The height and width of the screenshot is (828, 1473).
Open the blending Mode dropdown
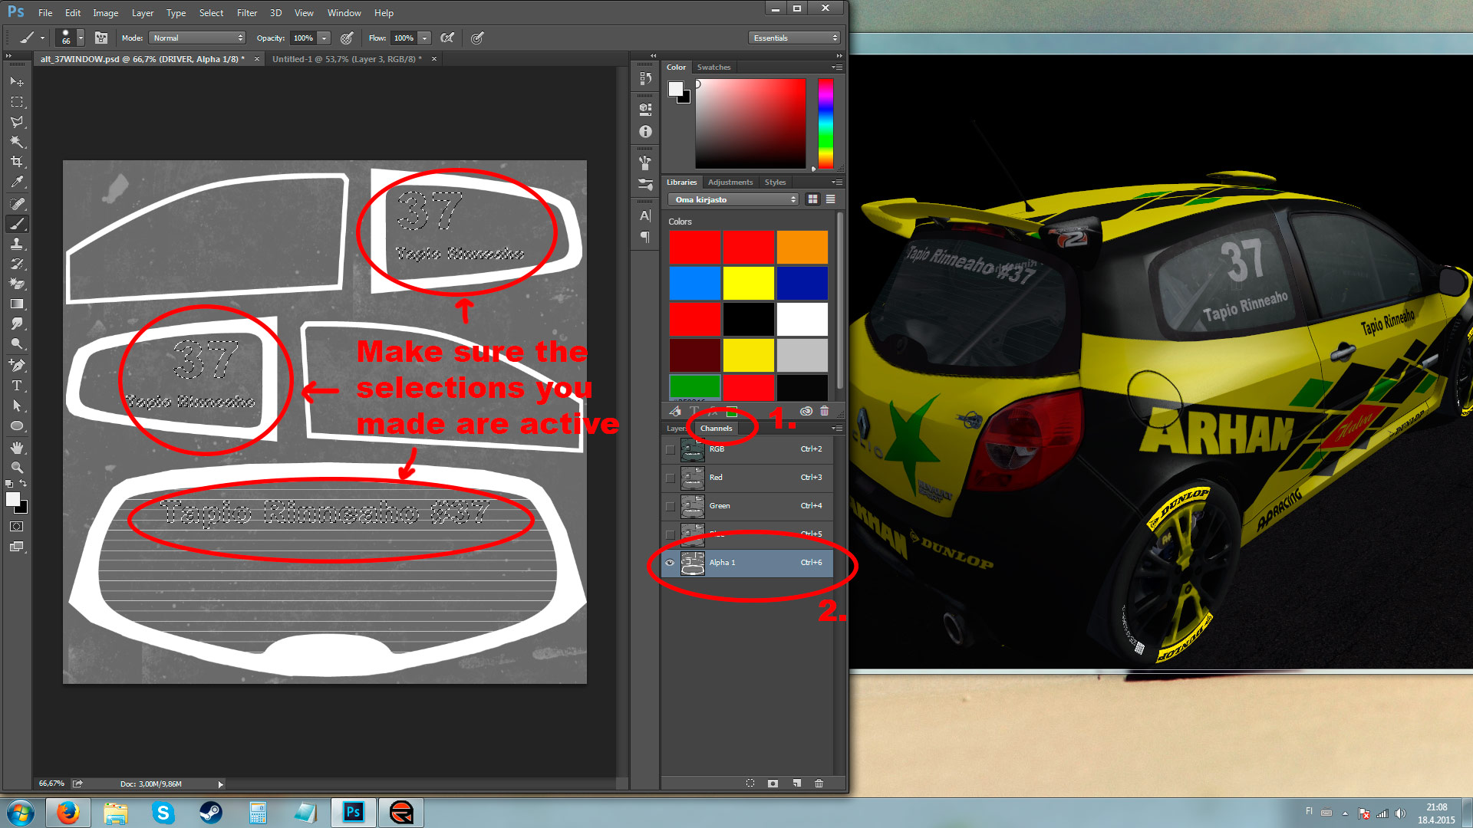click(x=197, y=38)
